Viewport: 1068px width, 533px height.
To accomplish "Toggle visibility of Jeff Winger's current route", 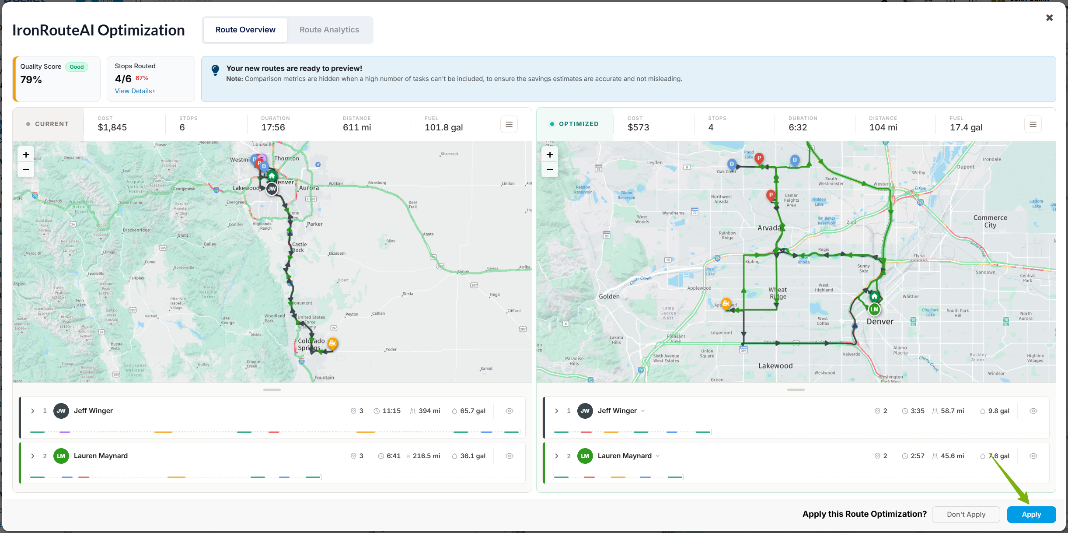I will tap(510, 411).
